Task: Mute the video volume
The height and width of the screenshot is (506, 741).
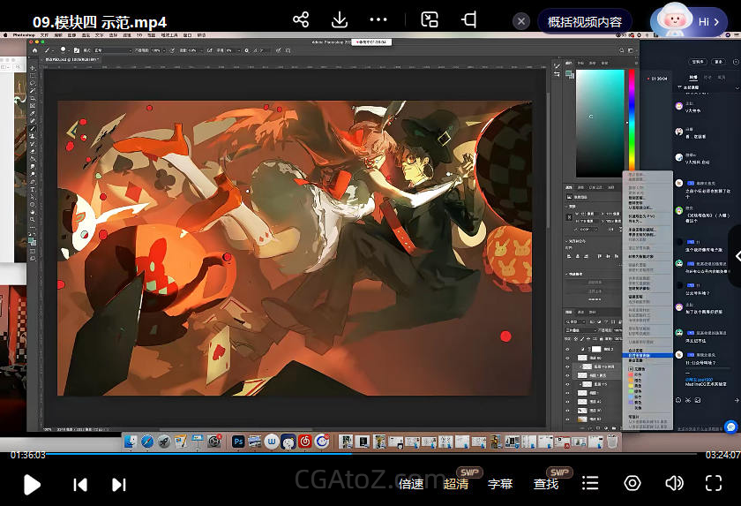Action: 674,483
